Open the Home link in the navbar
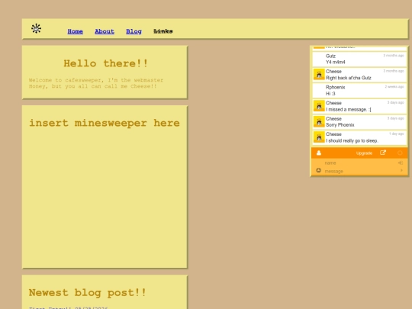Image resolution: width=412 pixels, height=309 pixels. tap(75, 31)
